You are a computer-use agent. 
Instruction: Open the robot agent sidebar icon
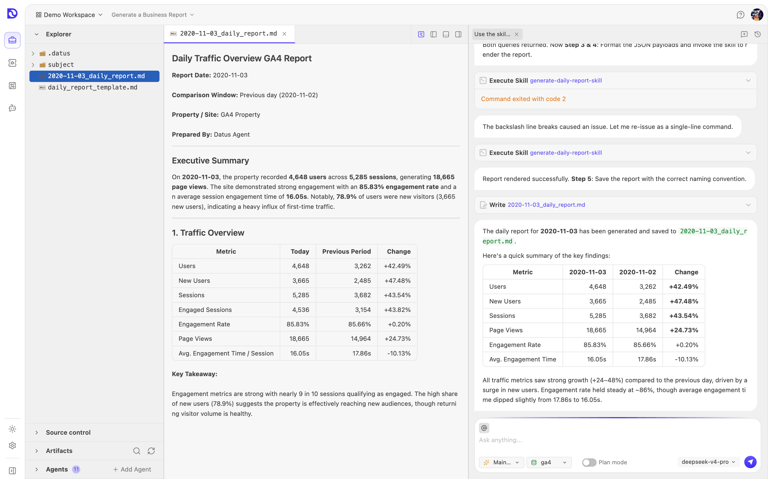click(x=12, y=108)
